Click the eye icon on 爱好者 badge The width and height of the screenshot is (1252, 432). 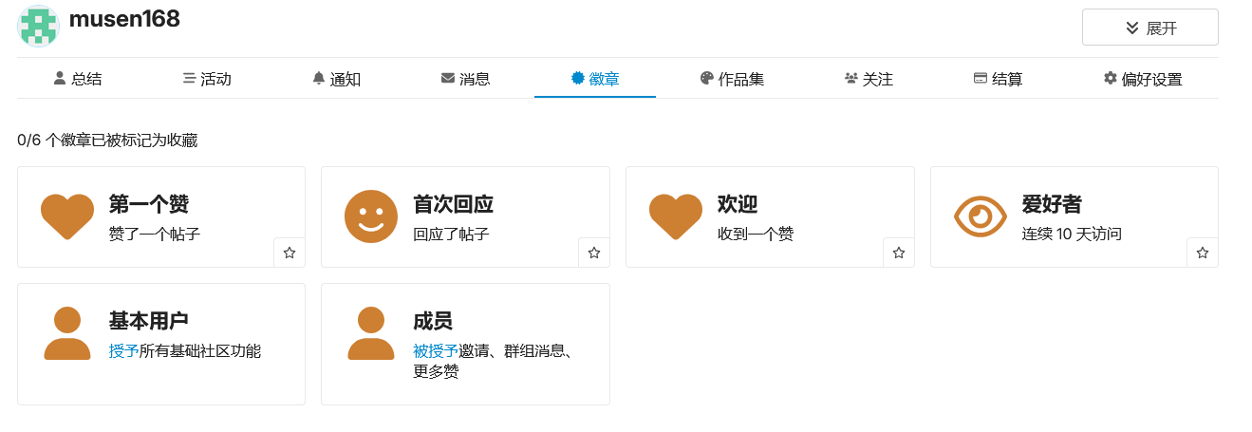980,216
